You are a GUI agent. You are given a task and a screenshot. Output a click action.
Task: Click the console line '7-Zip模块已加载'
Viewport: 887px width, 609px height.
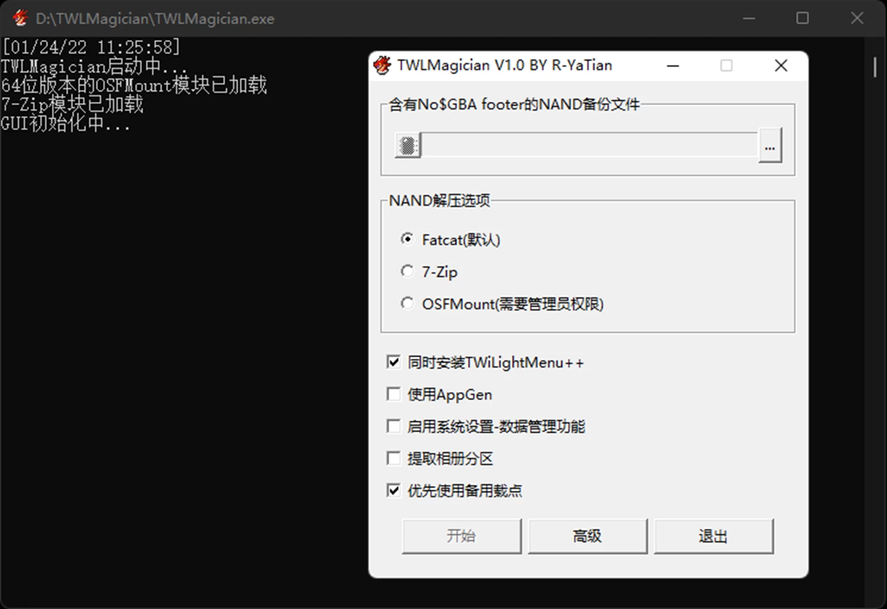point(72,105)
